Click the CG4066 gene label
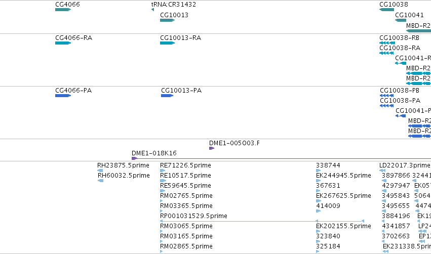Screen dimensions: 431x254 click(68, 5)
